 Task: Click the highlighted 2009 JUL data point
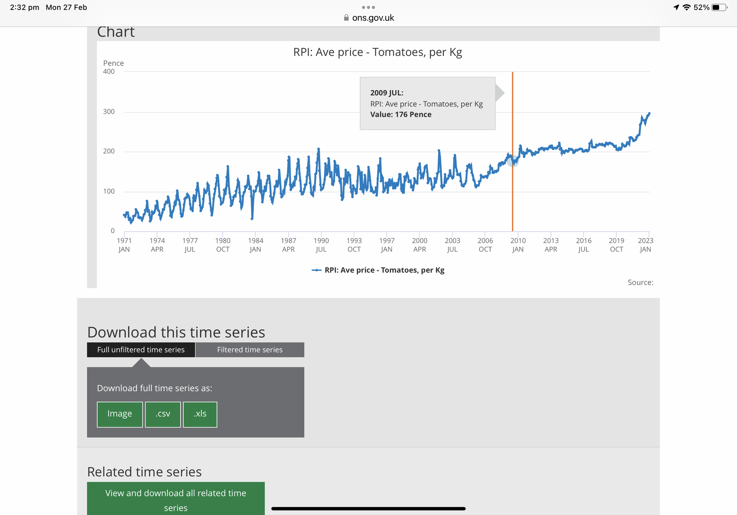513,161
